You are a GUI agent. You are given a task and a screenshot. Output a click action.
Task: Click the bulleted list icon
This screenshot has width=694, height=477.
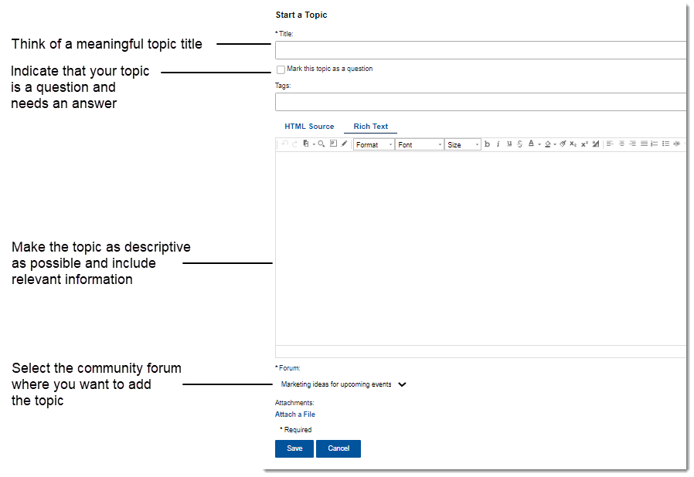pyautogui.click(x=667, y=144)
